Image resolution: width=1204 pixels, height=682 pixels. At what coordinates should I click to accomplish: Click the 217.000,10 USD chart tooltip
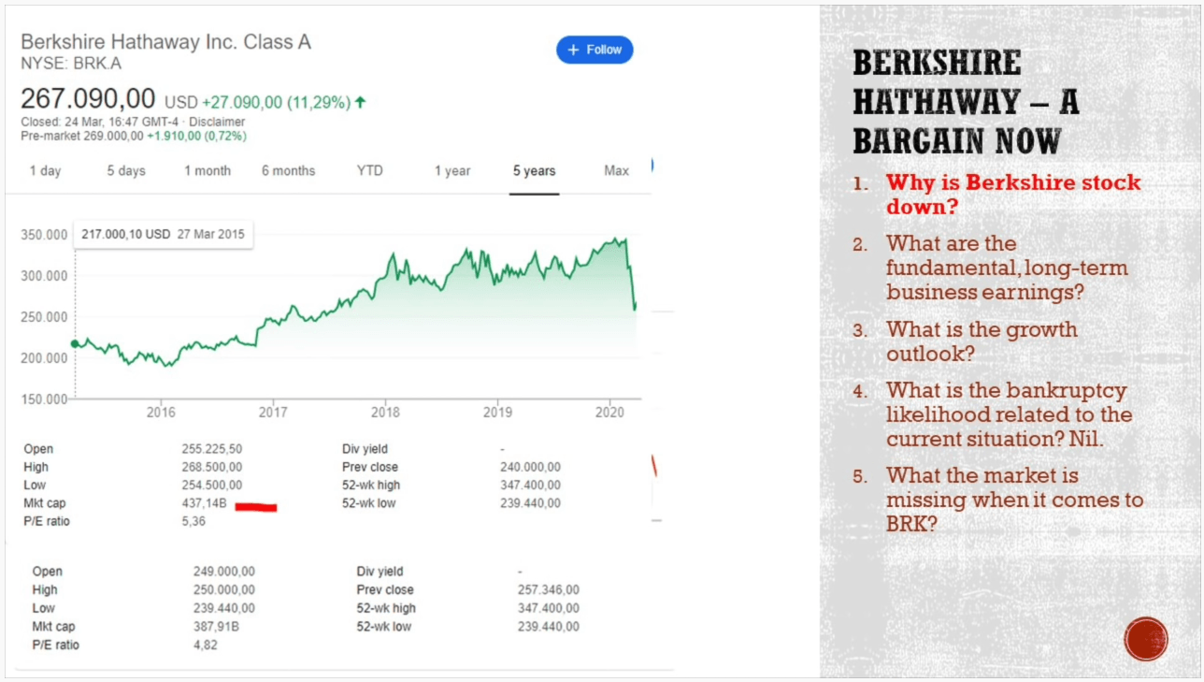click(x=163, y=234)
